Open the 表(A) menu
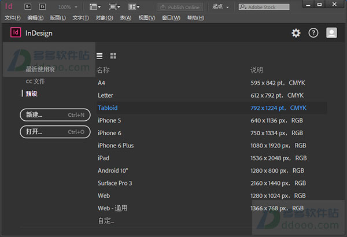 [125, 18]
